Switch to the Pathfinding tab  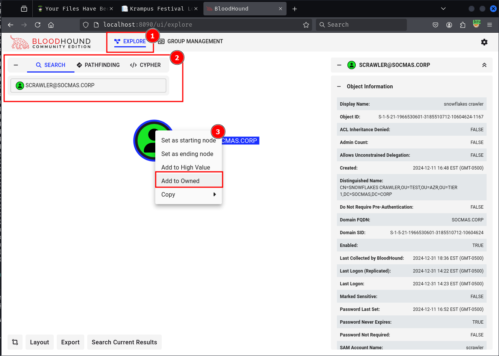coord(98,65)
